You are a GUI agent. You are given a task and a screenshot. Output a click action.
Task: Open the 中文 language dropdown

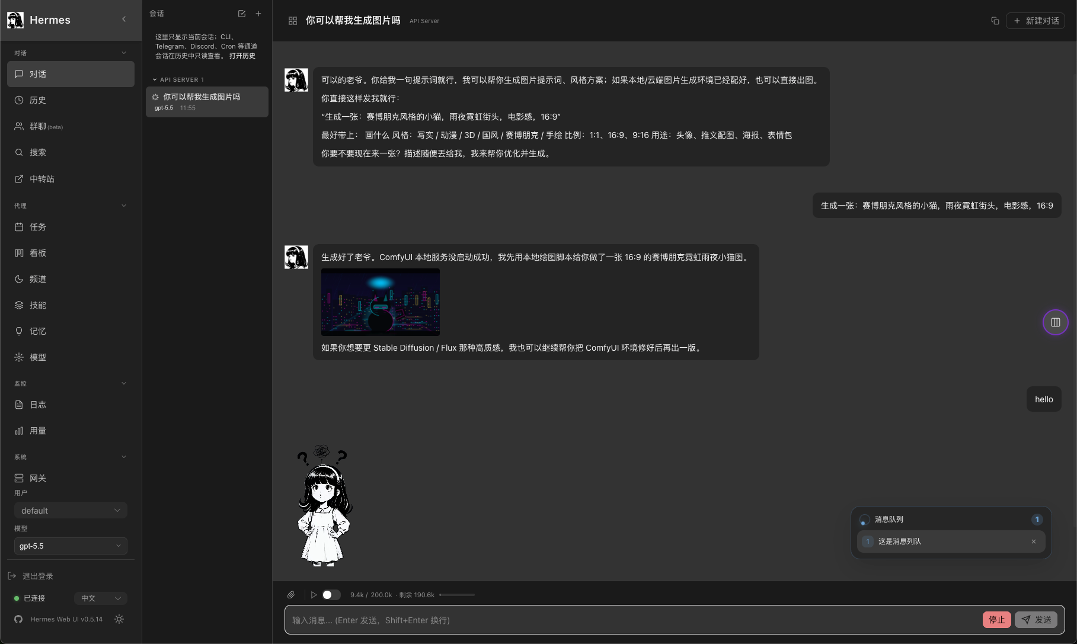[100, 598]
